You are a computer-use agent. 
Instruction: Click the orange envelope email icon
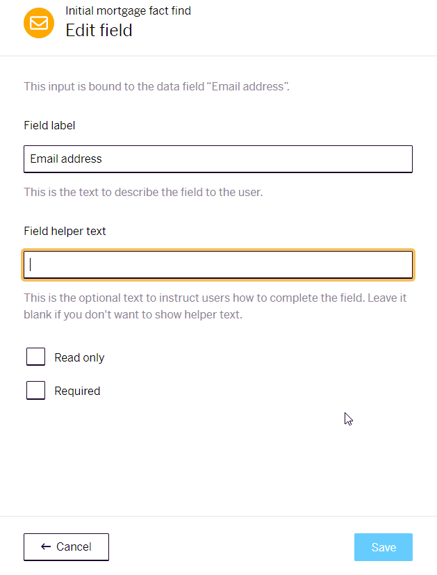click(39, 23)
